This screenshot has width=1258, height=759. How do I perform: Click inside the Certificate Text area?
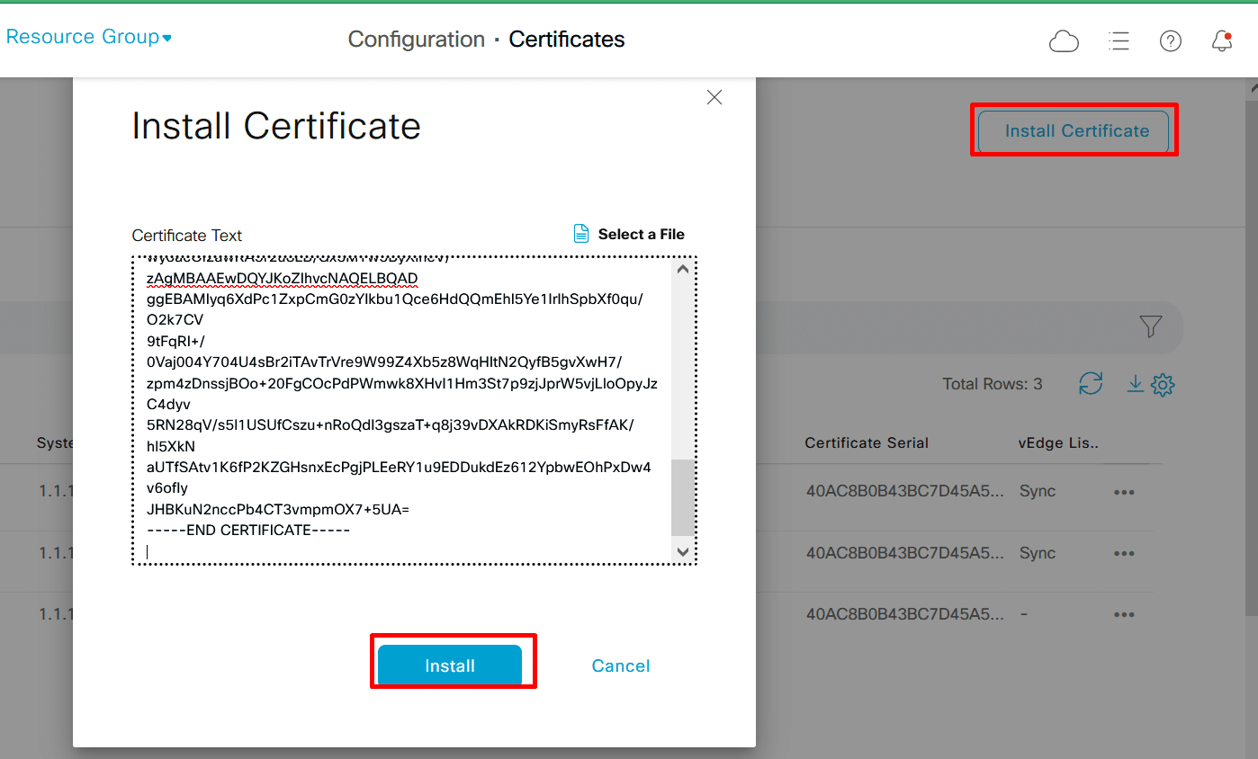pos(405,405)
